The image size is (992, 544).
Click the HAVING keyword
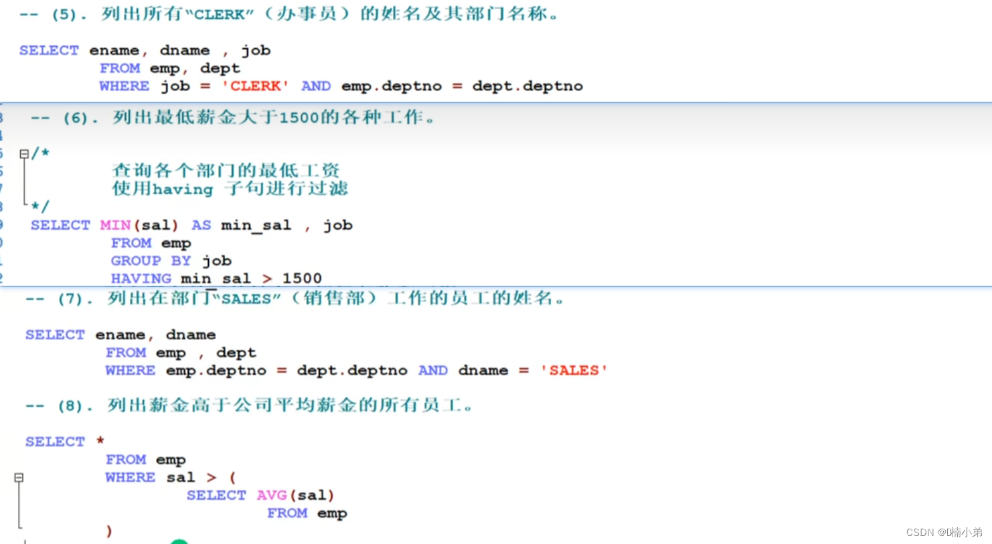141,278
